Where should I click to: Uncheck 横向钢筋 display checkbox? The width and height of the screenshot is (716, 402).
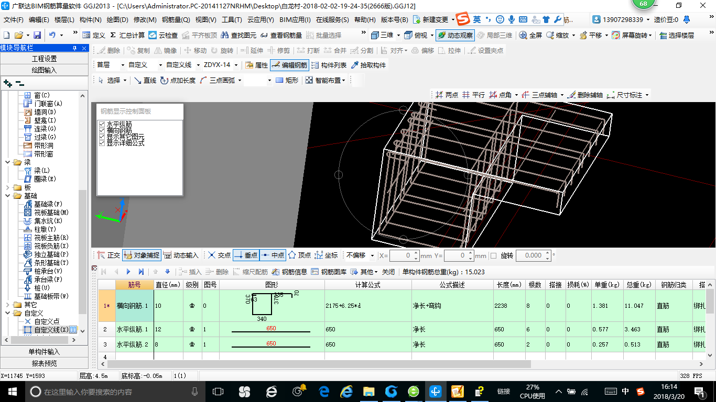point(102,130)
